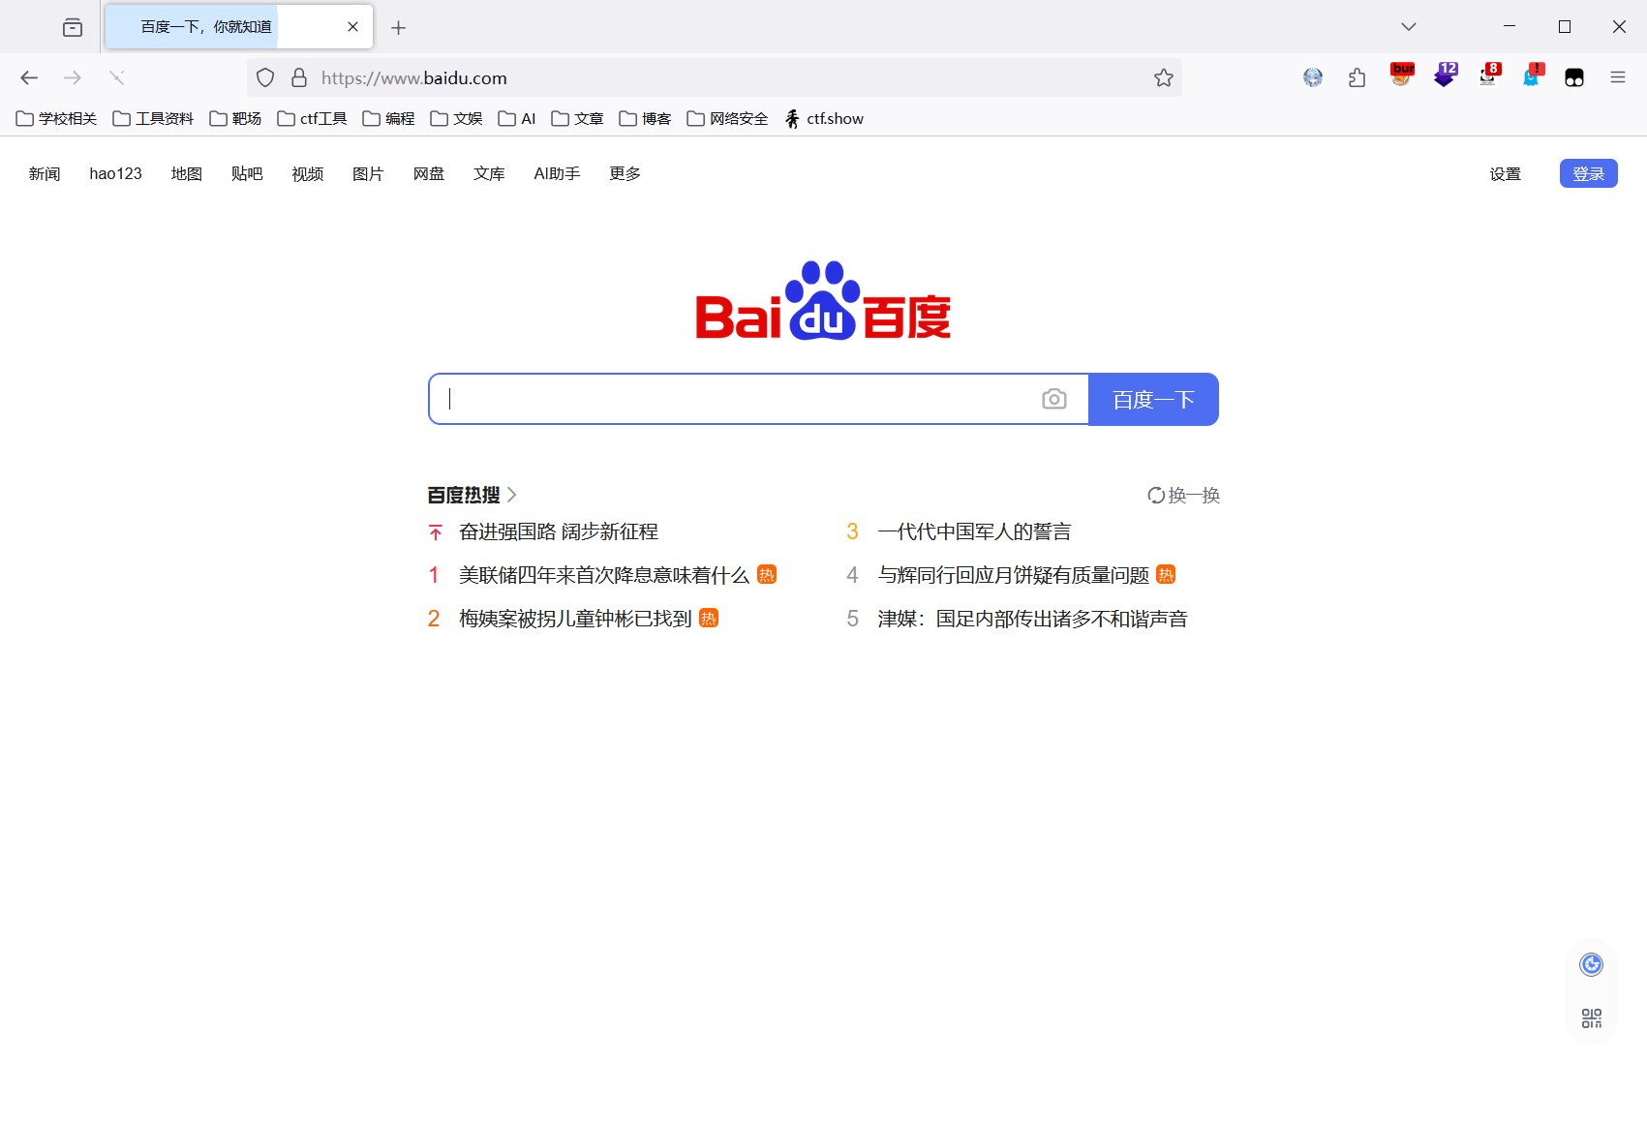Viewport: 1647px width, 1122px height.
Task: Stop loading the page
Action: 117,77
